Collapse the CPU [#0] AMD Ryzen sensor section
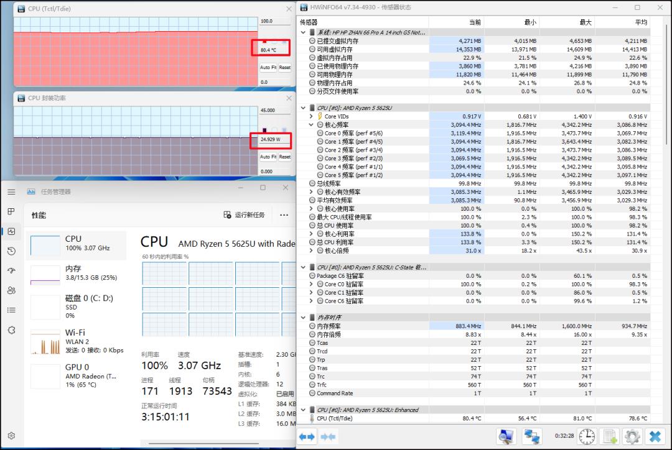 [303, 107]
